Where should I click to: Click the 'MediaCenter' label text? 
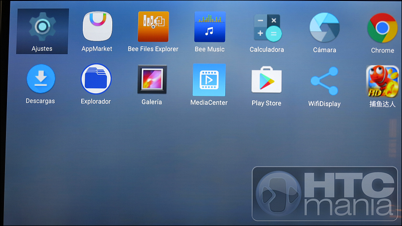point(209,103)
